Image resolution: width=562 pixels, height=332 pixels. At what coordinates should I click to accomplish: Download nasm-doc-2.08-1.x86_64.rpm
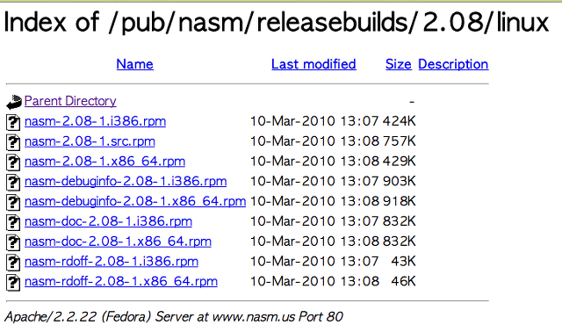click(118, 242)
